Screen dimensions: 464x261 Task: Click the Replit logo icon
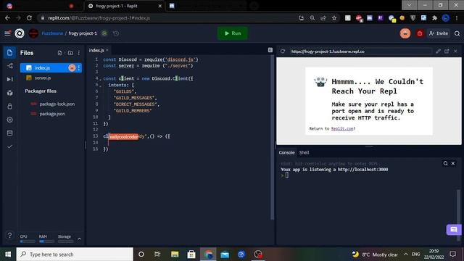[x=20, y=33]
